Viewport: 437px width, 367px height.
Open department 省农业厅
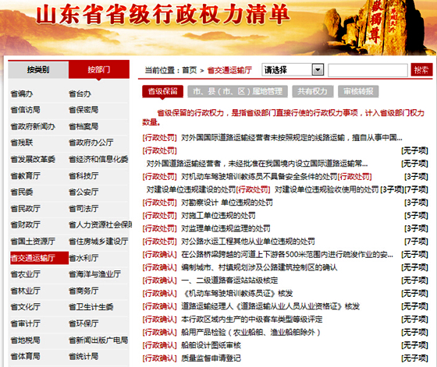tap(25, 274)
